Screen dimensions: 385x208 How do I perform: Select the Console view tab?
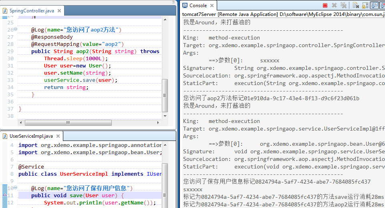tap(198, 5)
